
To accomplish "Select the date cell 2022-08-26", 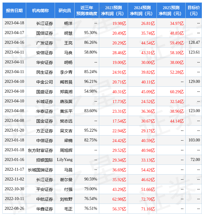I will pyautogui.click(x=14, y=209).
